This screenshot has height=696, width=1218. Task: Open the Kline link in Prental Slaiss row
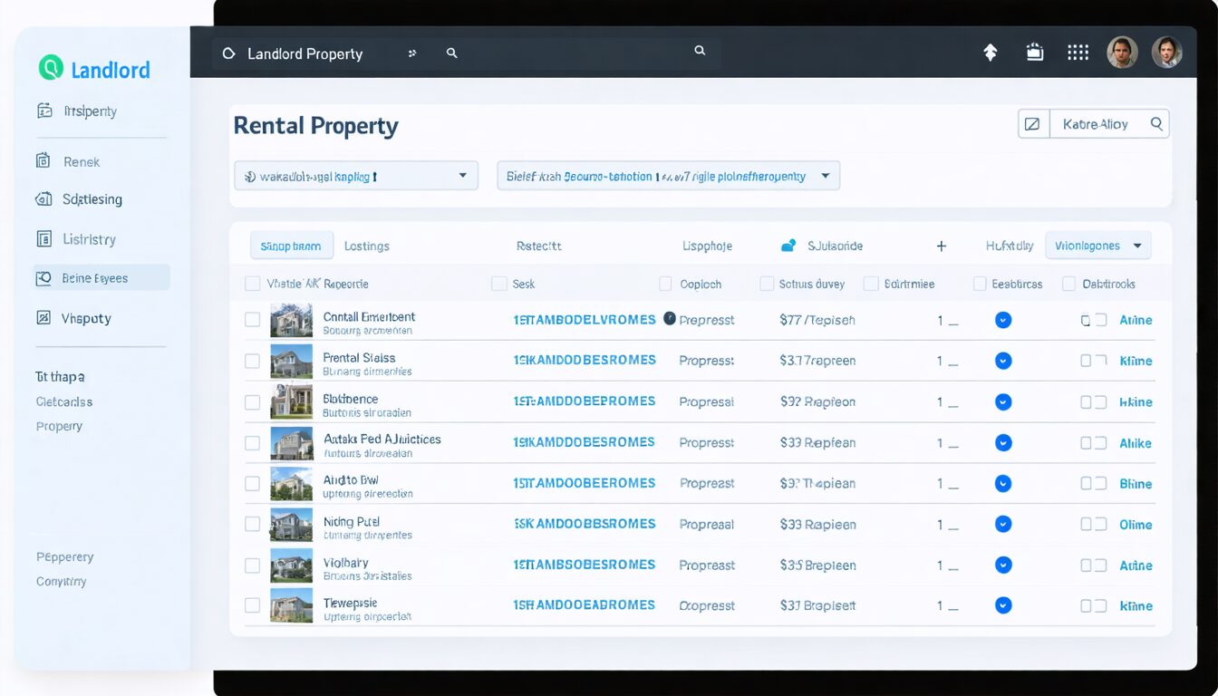[x=1136, y=361]
